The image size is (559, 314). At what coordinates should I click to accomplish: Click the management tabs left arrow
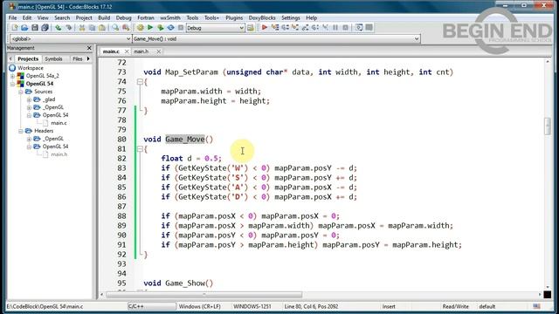tap(10, 58)
